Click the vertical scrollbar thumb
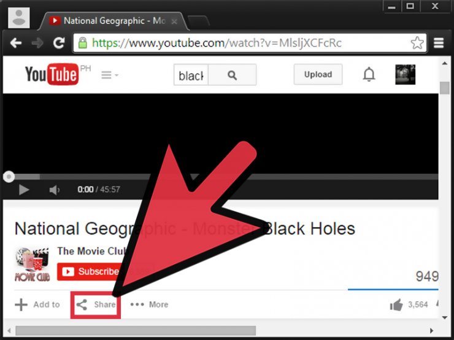The image size is (454, 340). pyautogui.click(x=444, y=88)
